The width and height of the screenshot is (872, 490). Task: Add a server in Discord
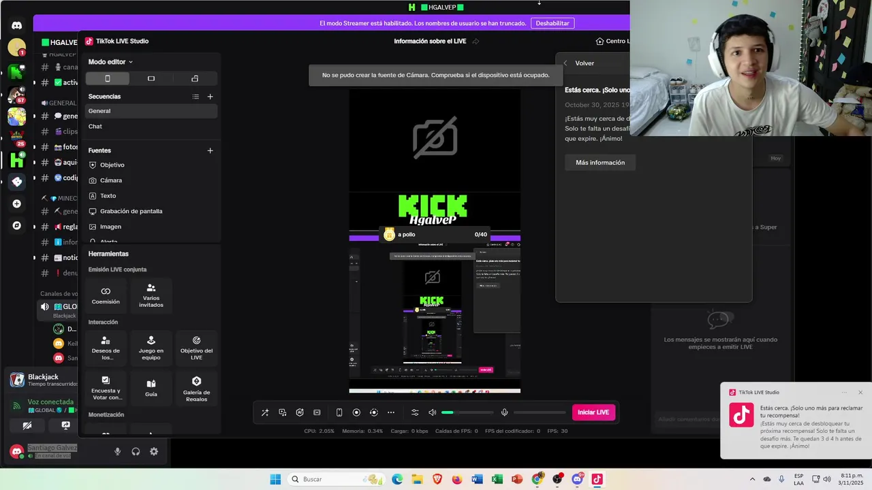point(17,203)
